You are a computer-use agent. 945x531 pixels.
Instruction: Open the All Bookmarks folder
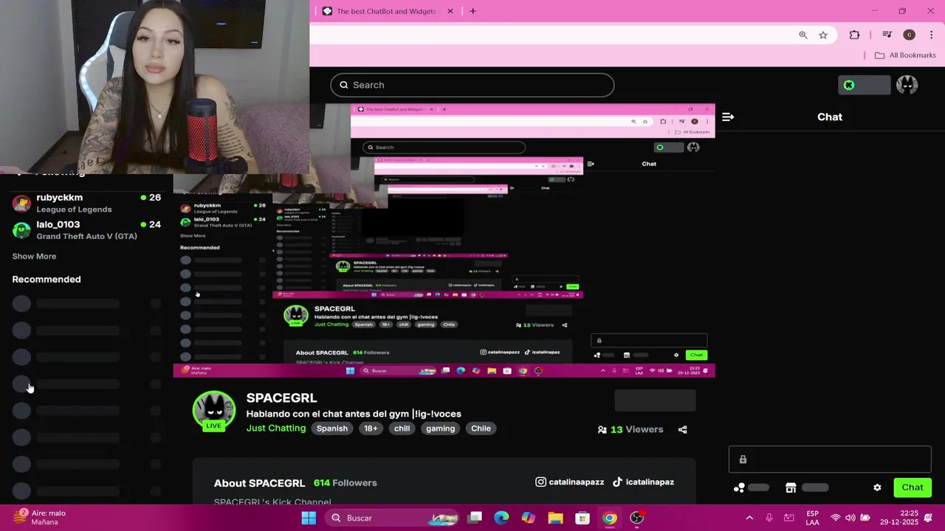click(905, 55)
